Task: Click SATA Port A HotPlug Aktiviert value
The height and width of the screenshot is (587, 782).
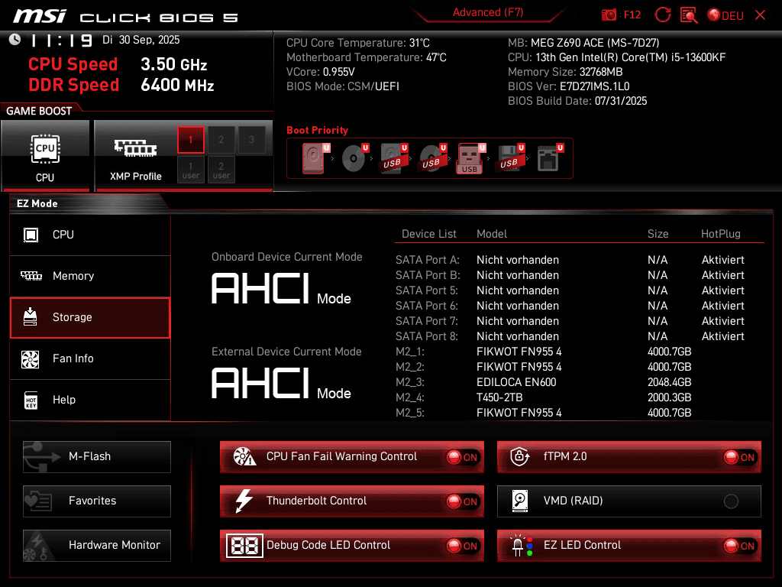Action: [722, 260]
